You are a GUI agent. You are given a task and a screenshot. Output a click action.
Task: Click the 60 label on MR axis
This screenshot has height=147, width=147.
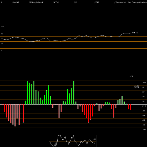tap(143, 92)
